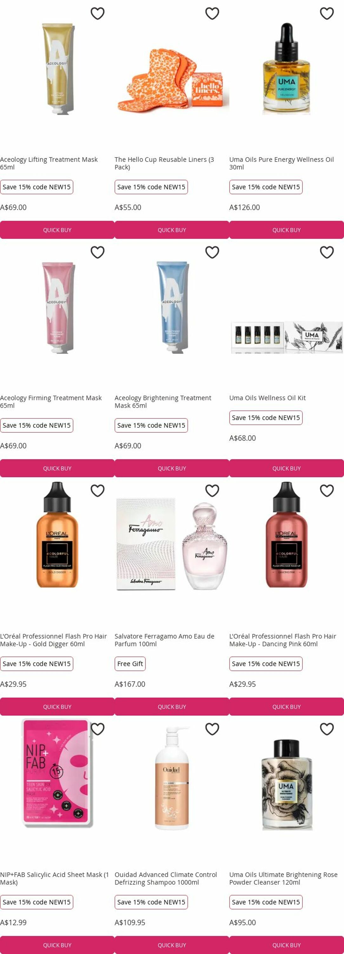Save Aceology Brightening Mask with heart icon
This screenshot has height=954, width=344.
(x=212, y=252)
